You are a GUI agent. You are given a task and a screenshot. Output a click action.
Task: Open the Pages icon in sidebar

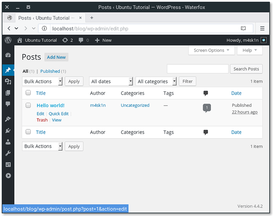click(x=8, y=93)
